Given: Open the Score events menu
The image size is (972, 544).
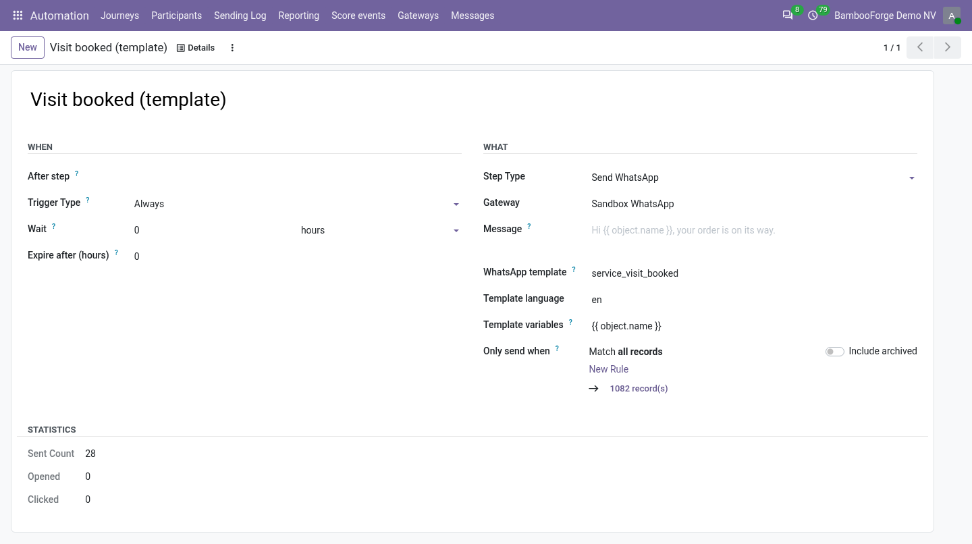Looking at the screenshot, I should [x=358, y=16].
